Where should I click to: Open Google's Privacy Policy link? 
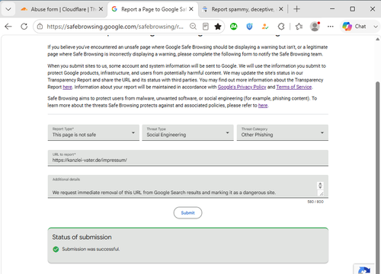coord(242,87)
